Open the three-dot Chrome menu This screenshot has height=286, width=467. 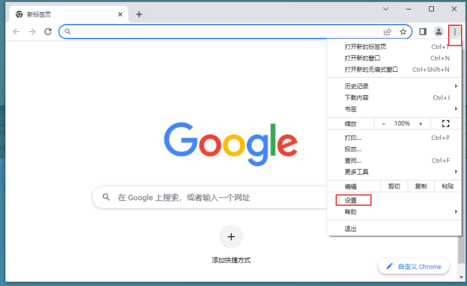pyautogui.click(x=455, y=32)
